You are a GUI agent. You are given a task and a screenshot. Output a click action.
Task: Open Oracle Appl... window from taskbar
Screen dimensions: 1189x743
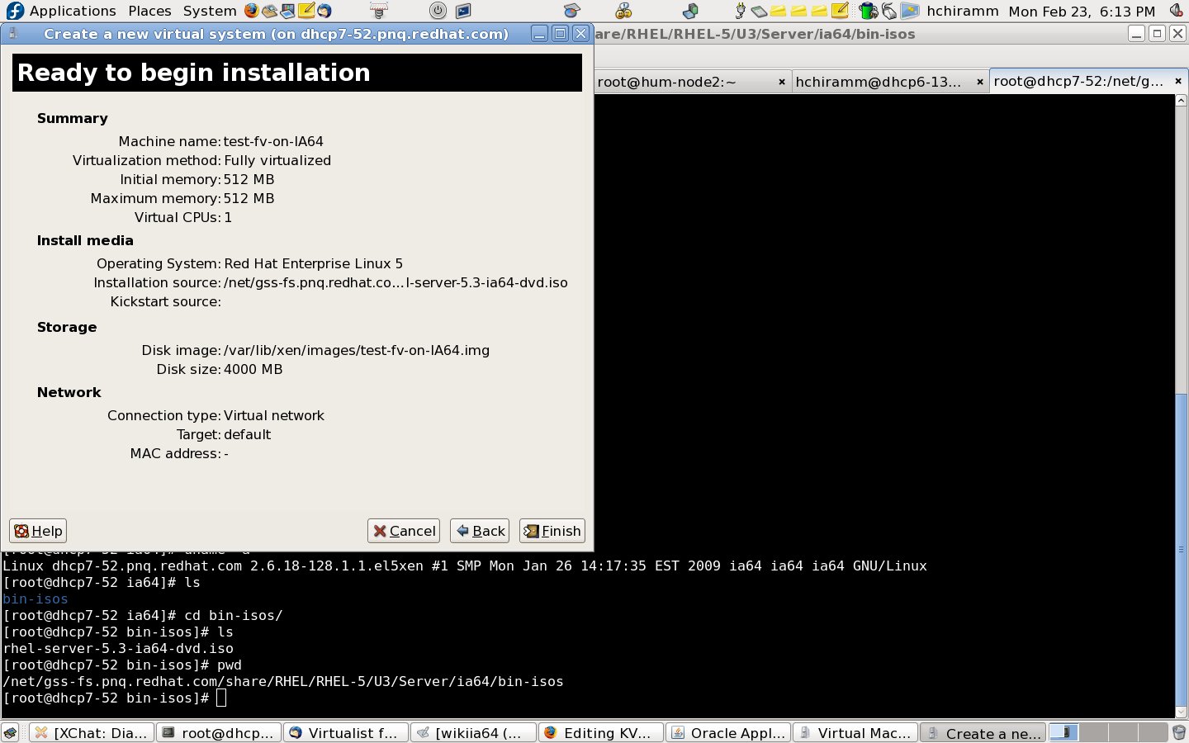click(727, 733)
